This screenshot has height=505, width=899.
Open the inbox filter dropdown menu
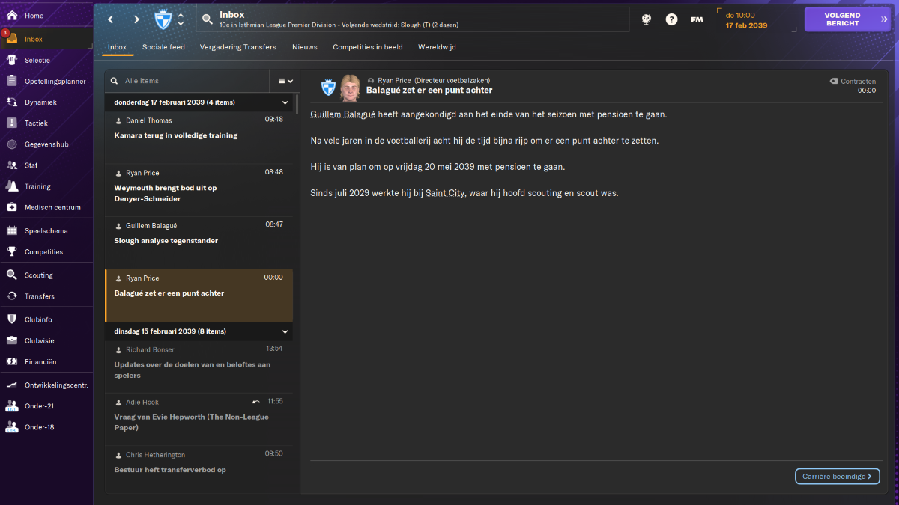(x=285, y=81)
